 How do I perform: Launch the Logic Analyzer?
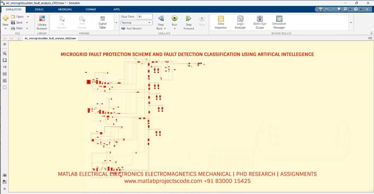point(240,22)
